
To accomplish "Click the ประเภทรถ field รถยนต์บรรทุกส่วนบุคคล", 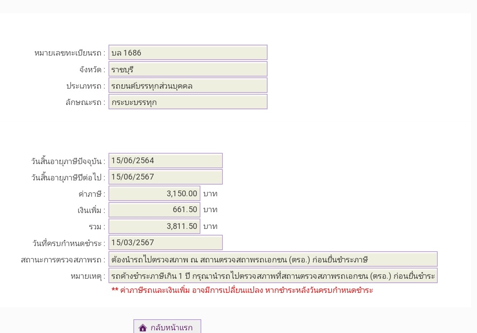I will click(x=188, y=86).
